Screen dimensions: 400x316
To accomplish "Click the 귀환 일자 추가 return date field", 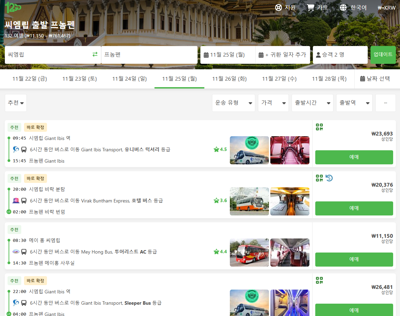I will 282,55.
